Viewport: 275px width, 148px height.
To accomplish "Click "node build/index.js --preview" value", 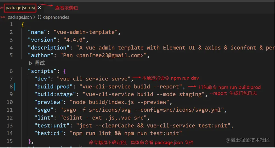I will click(x=119, y=102).
